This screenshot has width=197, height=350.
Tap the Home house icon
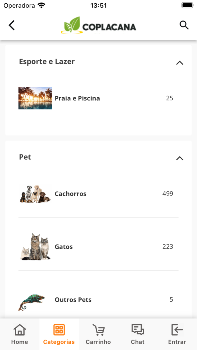click(20, 330)
